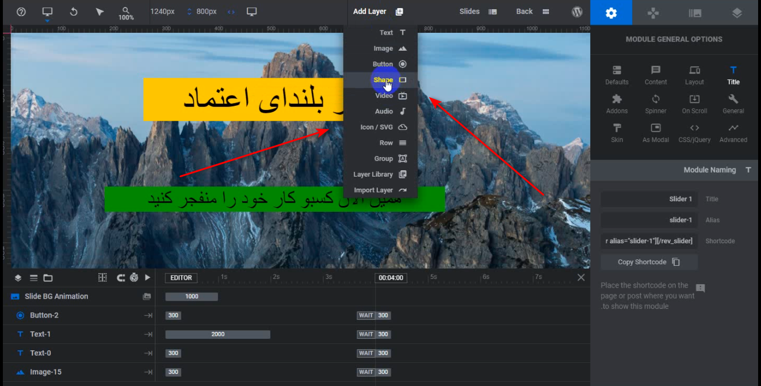Click the stopwatch icon in timeline toolbar
Screen dimensions: 761x386
point(134,277)
